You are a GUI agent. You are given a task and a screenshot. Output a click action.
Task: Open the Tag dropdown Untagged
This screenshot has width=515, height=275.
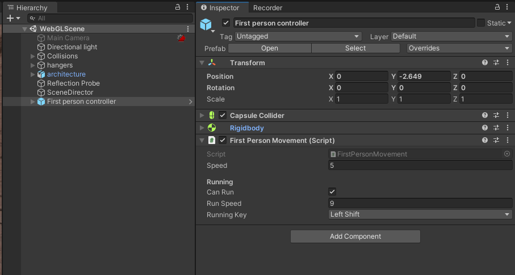[x=298, y=36]
